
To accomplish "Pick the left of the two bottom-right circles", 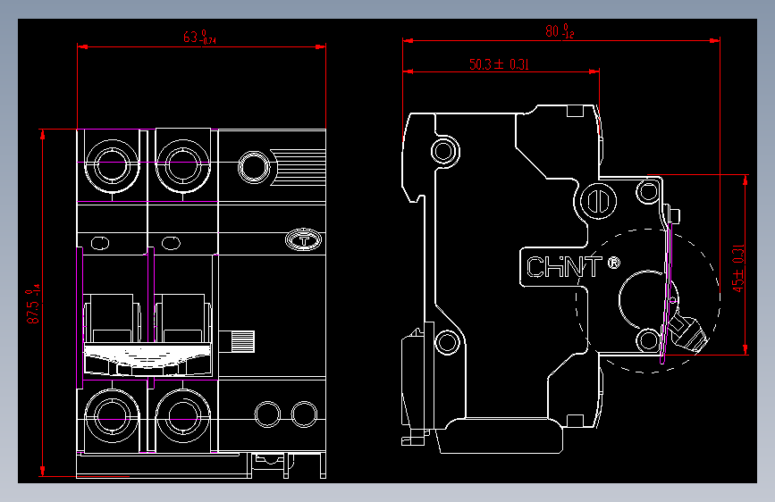I will [267, 414].
